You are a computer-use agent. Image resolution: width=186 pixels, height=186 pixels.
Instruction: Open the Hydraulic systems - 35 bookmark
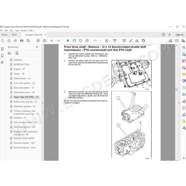(24, 106)
